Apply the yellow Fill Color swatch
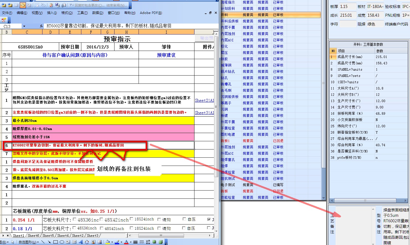Viewport: 410px width, 245px height. pos(108,242)
